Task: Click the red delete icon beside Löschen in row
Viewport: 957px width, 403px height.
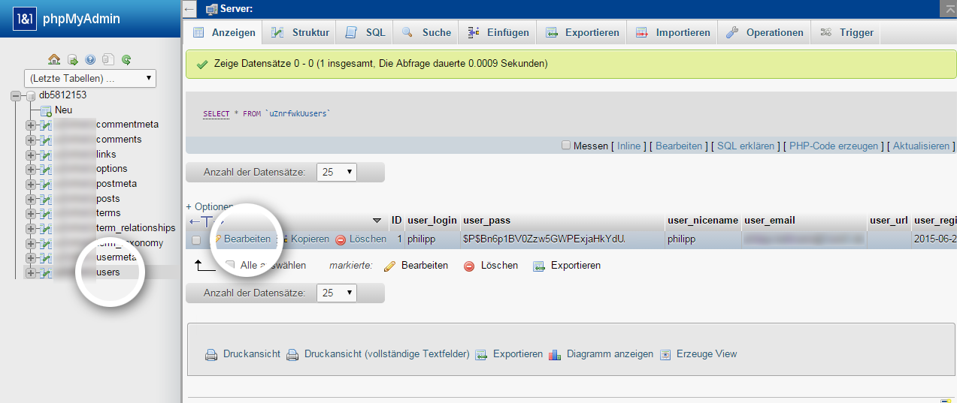Action: point(341,239)
